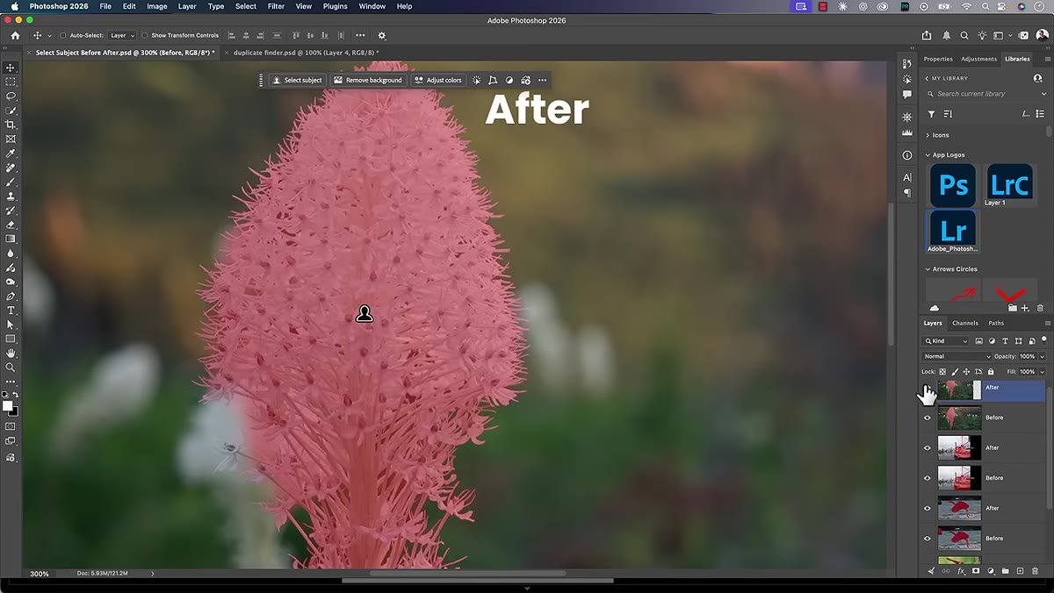Open the options bar settings gear
Screen dimensions: 1054x593
click(381, 36)
